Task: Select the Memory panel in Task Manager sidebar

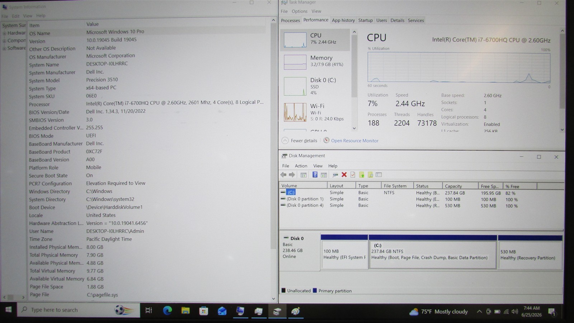Action: [315, 61]
